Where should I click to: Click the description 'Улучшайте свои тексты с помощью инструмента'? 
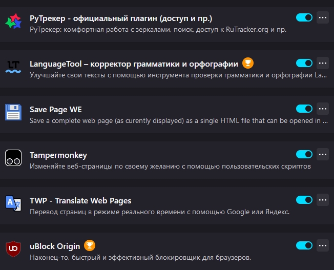[178, 75]
